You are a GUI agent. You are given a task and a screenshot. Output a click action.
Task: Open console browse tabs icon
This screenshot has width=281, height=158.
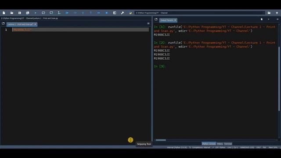point(156,19)
